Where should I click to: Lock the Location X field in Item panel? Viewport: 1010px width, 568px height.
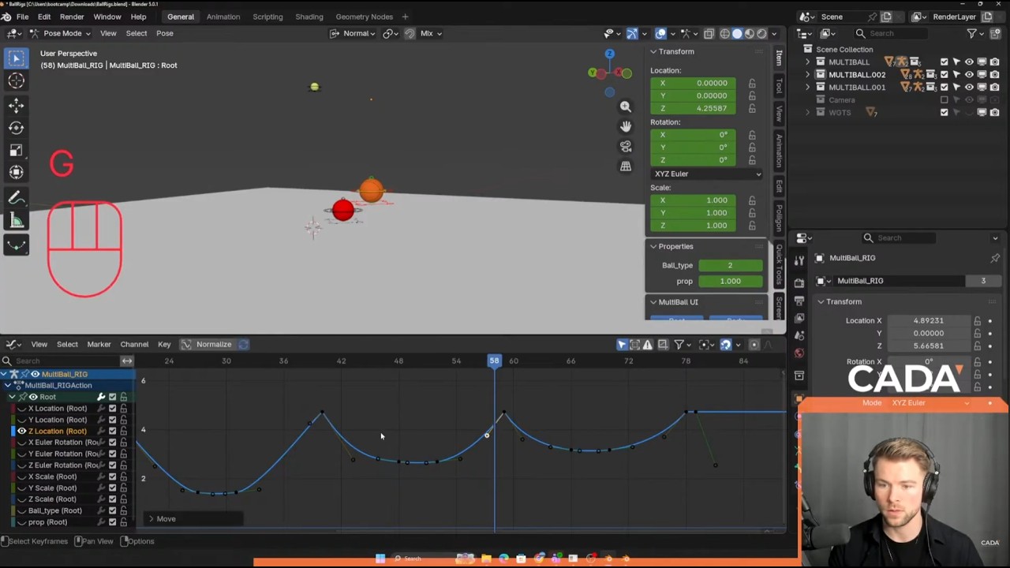point(752,83)
